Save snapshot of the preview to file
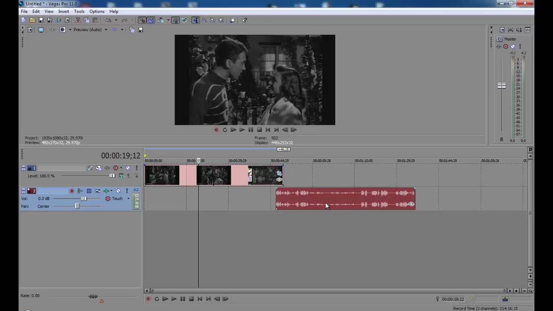 (140, 30)
